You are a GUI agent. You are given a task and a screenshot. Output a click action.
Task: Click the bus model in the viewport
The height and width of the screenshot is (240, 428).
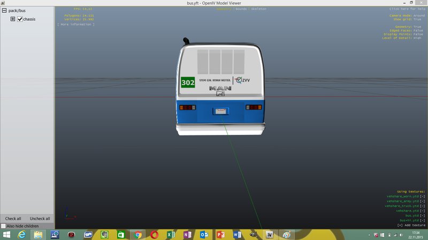pyautogui.click(x=220, y=87)
